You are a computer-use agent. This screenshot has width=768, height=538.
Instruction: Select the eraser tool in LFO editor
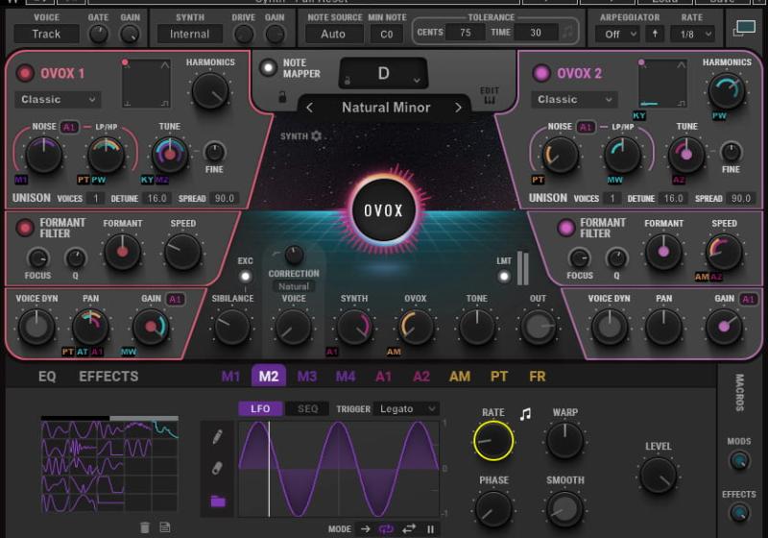[217, 468]
